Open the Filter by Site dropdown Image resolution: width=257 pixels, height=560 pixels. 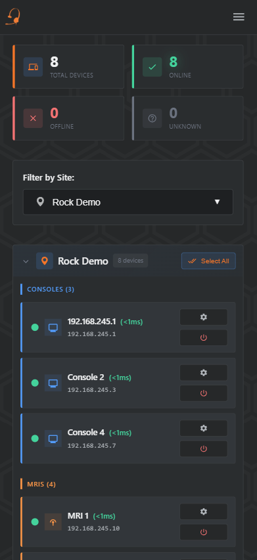click(128, 202)
